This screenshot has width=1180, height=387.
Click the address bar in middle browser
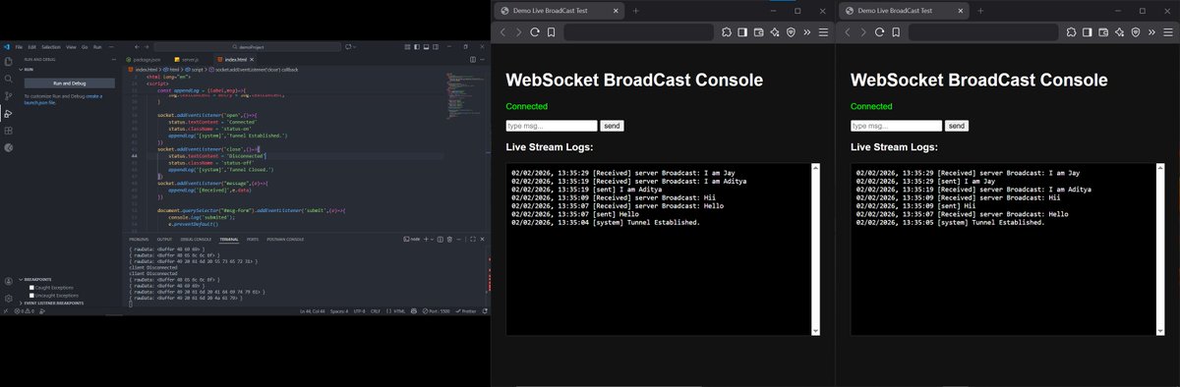tap(638, 32)
